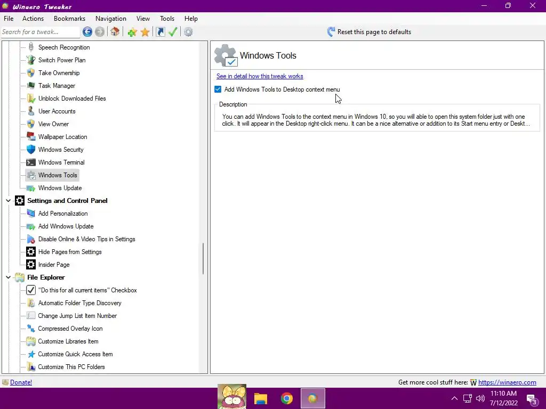Click the Switch Power Plan icon
The image size is (546, 409).
tap(31, 60)
